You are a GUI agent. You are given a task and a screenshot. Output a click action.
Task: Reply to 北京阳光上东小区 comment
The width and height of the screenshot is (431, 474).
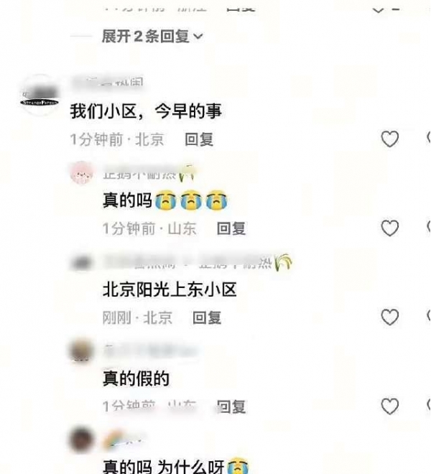(x=207, y=317)
